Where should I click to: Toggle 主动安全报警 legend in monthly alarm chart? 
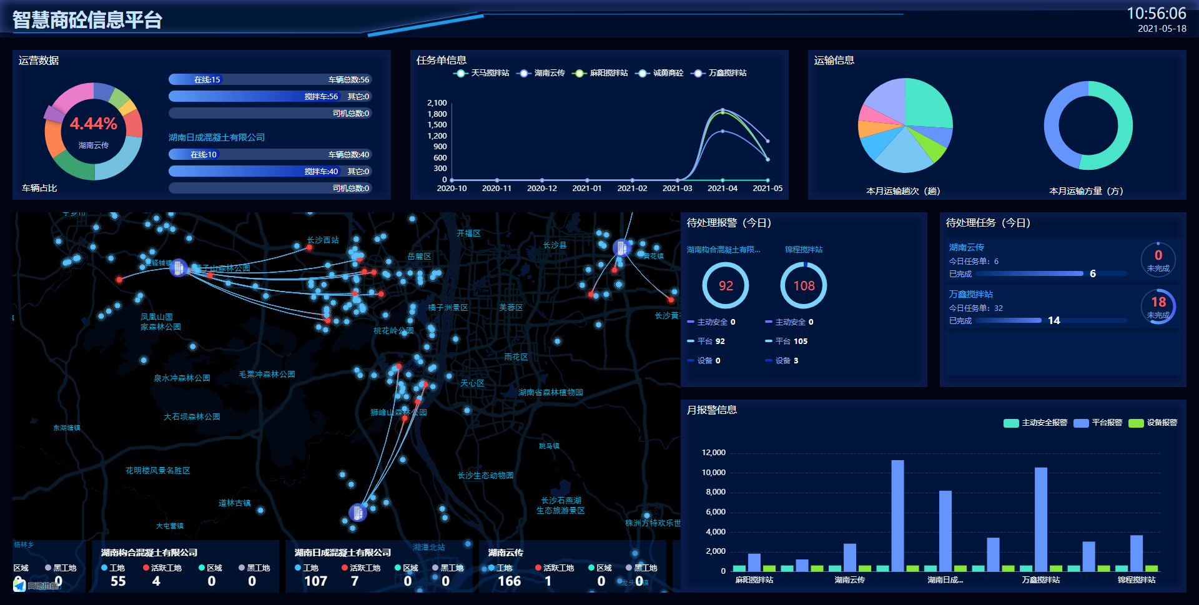[x=1035, y=423]
